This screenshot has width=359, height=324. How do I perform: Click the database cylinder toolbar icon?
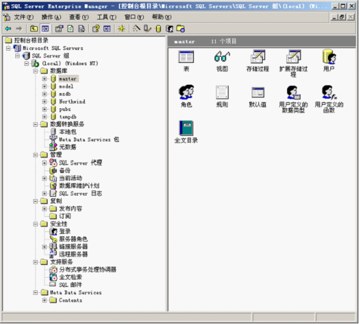[x=158, y=29]
